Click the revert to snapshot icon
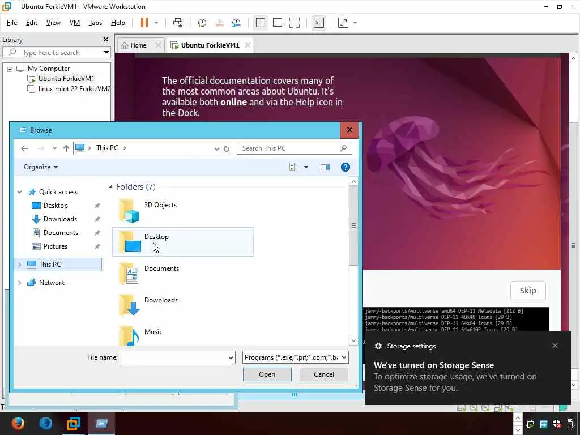 tap(219, 23)
